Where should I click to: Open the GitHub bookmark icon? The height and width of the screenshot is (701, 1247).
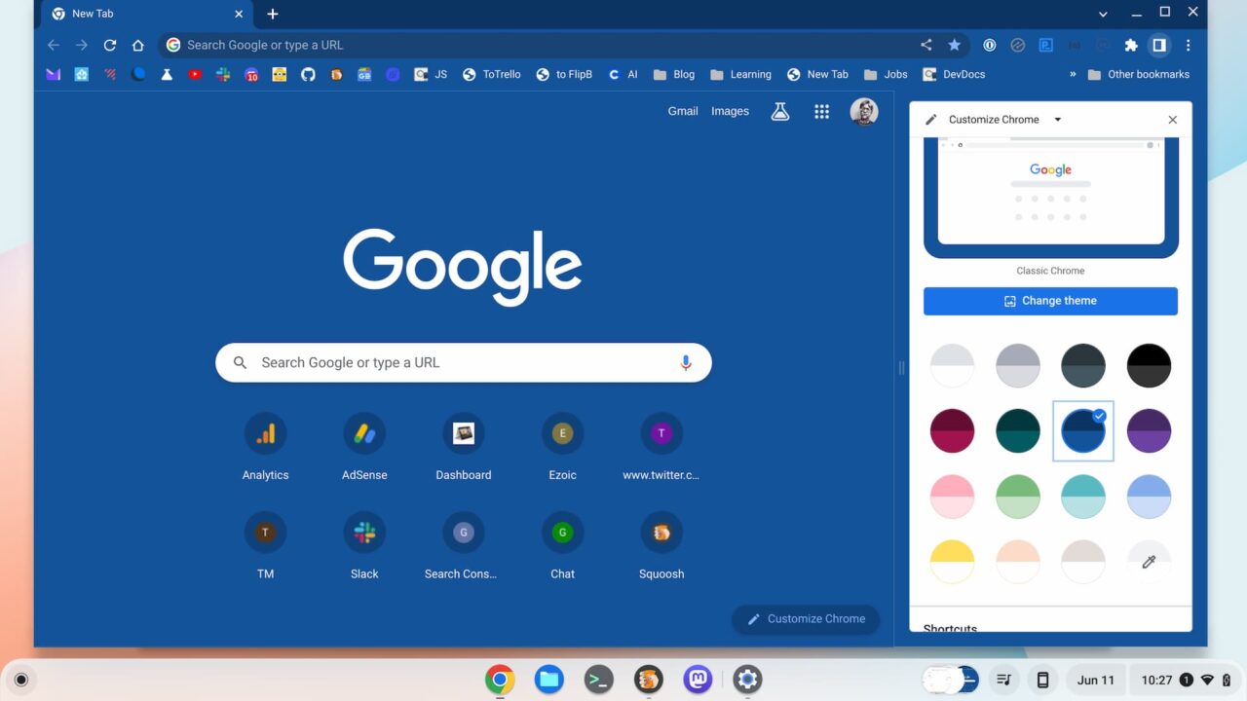[308, 74]
